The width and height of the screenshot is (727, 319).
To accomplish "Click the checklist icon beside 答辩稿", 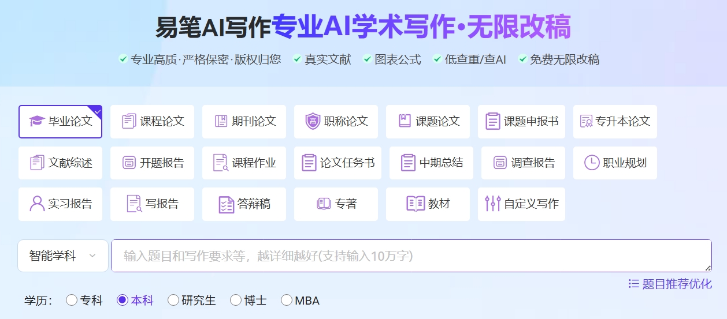I will 227,204.
